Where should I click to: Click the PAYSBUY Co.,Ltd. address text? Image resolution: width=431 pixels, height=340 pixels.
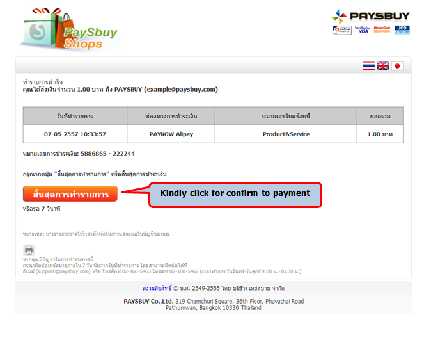tap(214, 301)
